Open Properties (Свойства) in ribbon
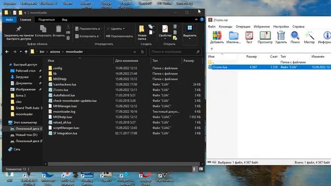 coord(165,32)
